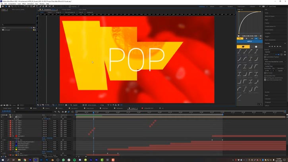Select the Brush tool

[41, 6]
